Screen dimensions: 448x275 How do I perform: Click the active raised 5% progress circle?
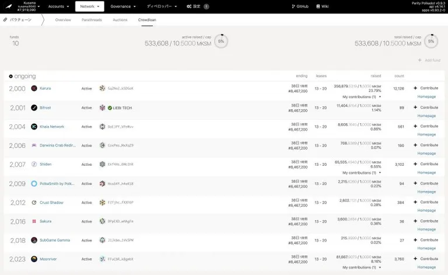(x=221, y=41)
